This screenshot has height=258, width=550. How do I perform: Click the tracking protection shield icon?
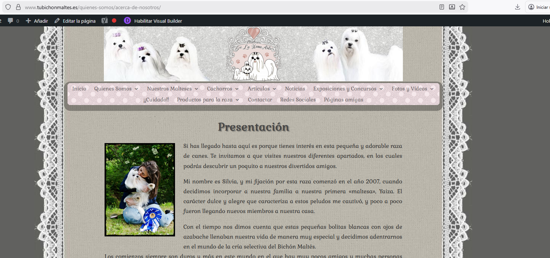pyautogui.click(x=8, y=7)
